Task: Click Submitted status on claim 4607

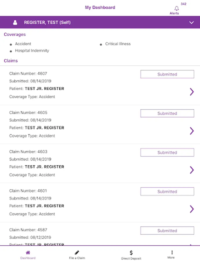Action: coord(167,74)
